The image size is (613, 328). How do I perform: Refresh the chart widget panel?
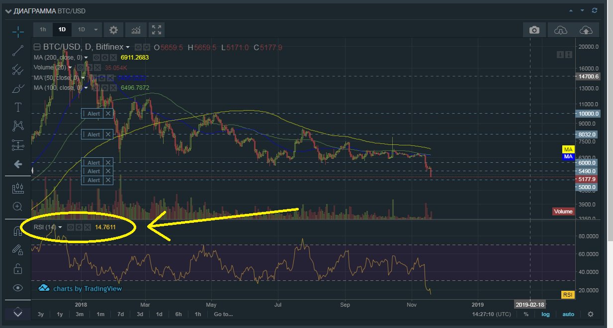point(595,10)
